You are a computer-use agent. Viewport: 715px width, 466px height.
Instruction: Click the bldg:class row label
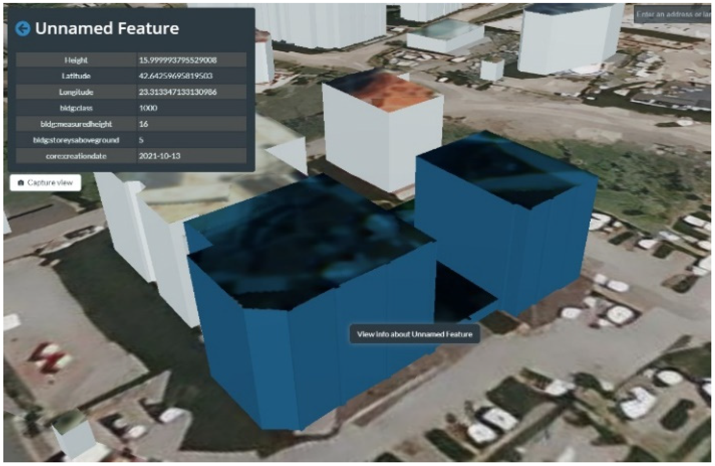(76, 108)
